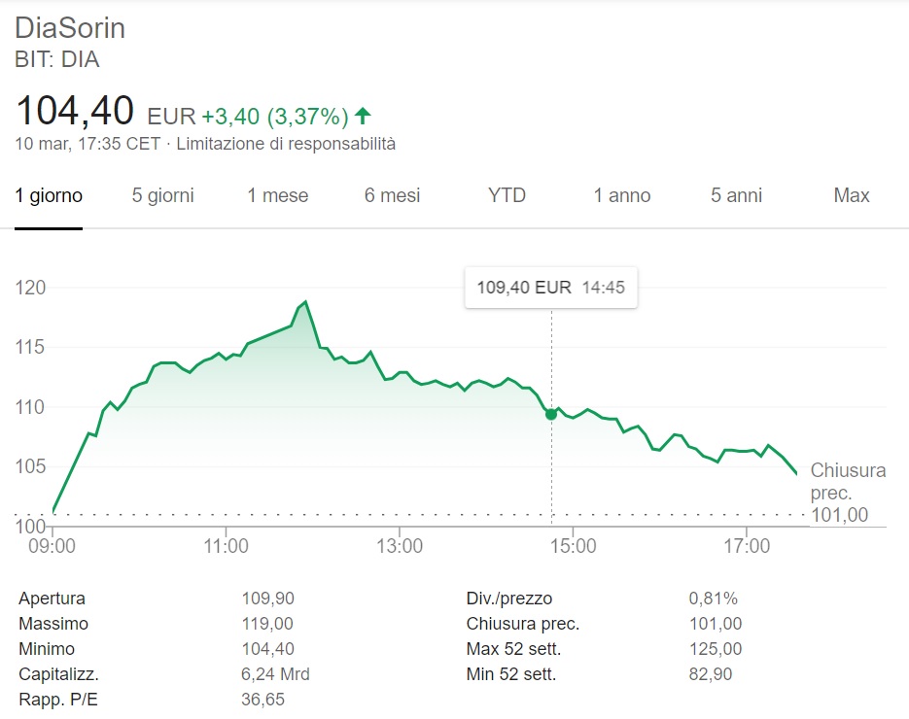Click the Chiusura prec. chart label
The height and width of the screenshot is (719, 909).
[x=847, y=481]
